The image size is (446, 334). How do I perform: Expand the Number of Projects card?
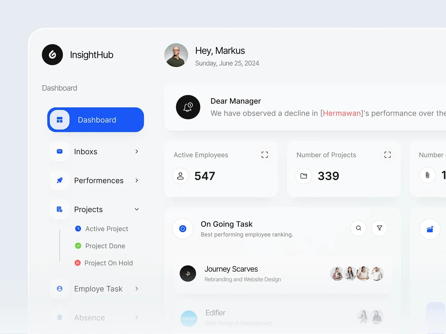[x=387, y=155]
